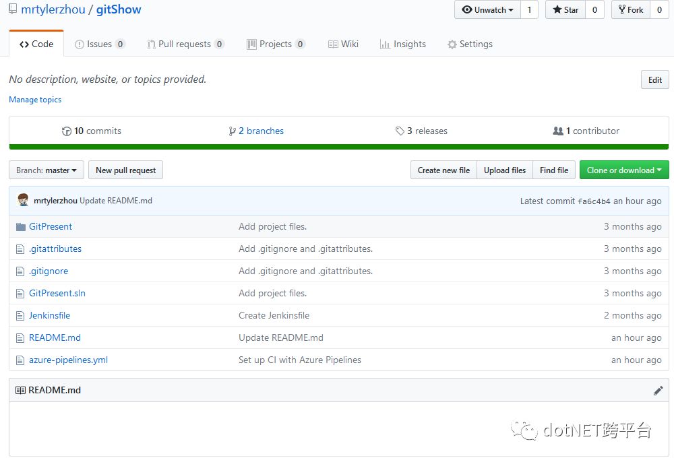This screenshot has width=674, height=460.
Task: Open the 'Create Jenkinsfile' commit message
Action: click(x=274, y=316)
